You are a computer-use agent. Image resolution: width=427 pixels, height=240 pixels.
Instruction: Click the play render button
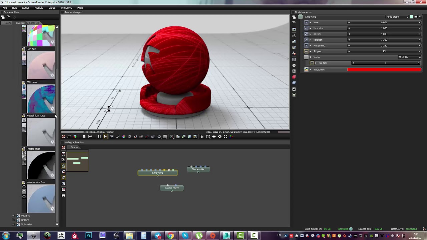coord(105,136)
